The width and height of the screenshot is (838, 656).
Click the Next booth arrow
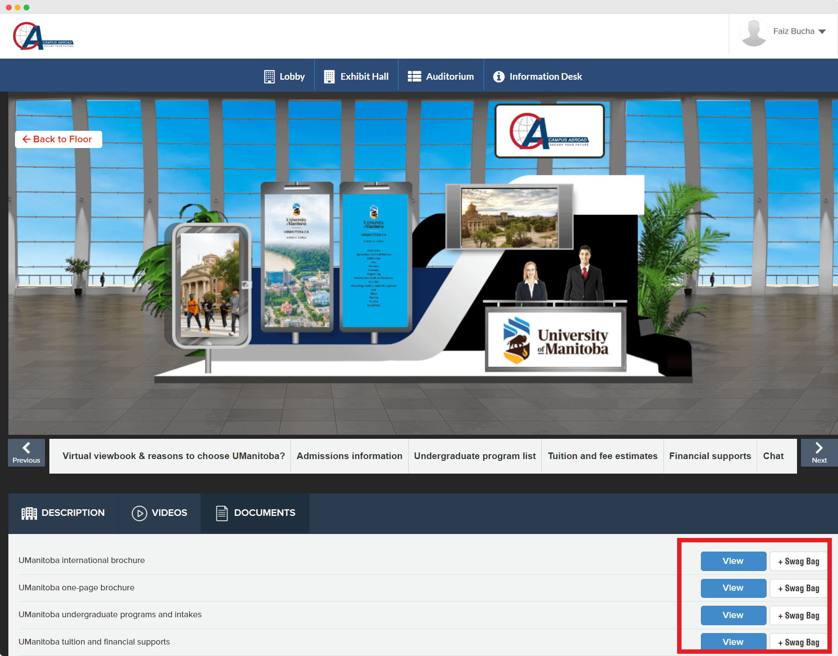pyautogui.click(x=819, y=452)
